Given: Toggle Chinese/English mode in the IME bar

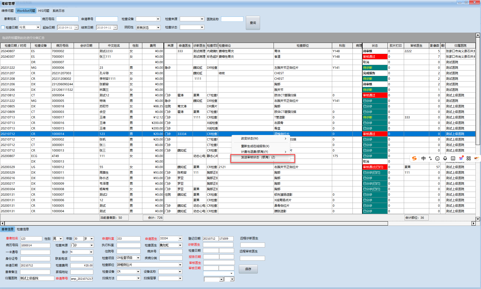Looking at the screenshot, I should point(423,158).
